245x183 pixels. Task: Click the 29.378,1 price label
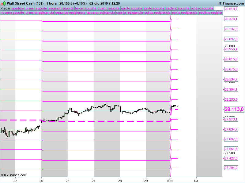(x=231, y=19)
